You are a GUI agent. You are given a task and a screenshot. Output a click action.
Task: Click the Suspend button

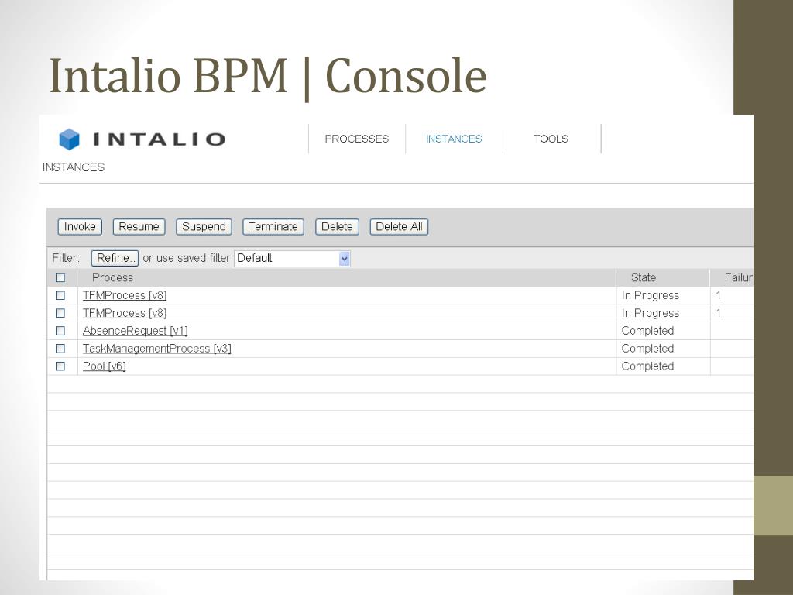tap(204, 227)
